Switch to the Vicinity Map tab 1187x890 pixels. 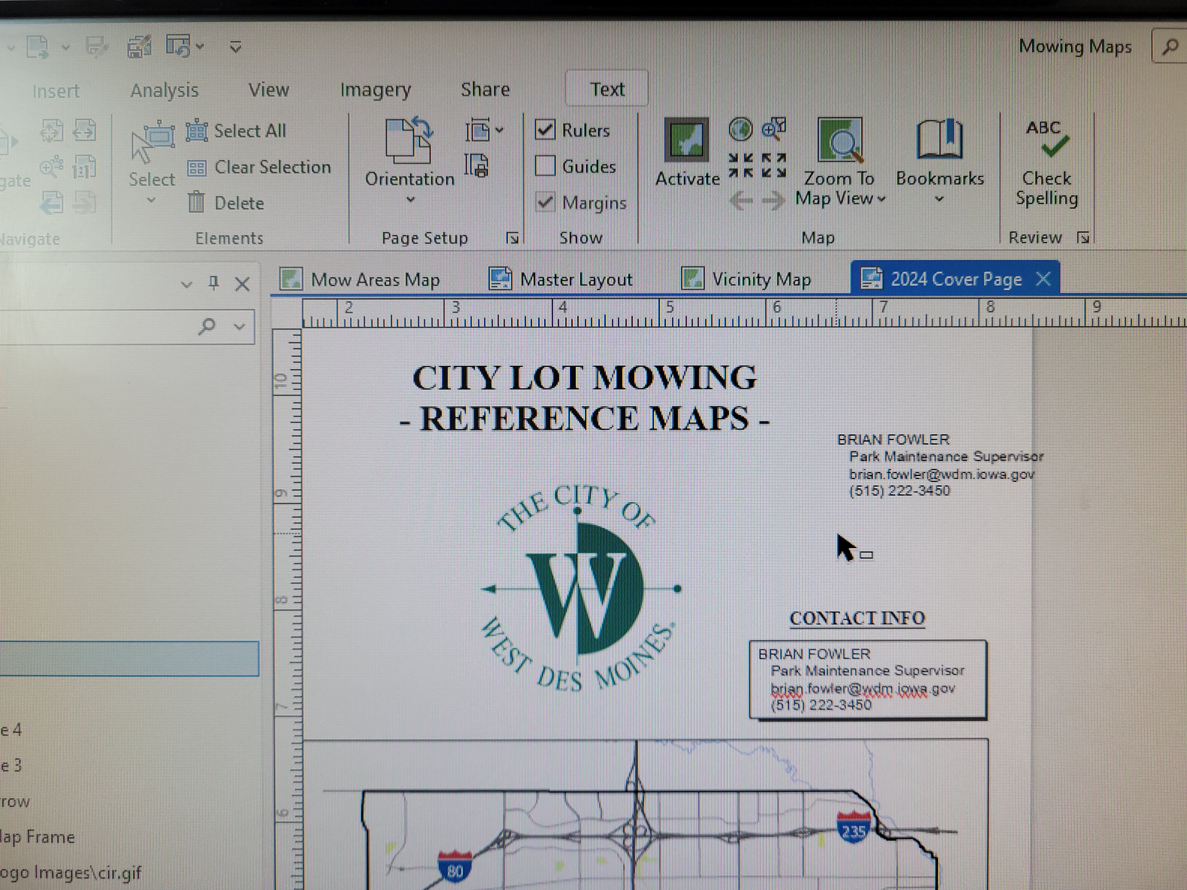746,279
